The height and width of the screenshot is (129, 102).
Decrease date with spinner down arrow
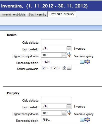coord(64,69)
